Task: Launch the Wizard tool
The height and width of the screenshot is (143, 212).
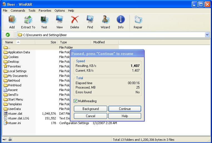Action: [x=105, y=20]
